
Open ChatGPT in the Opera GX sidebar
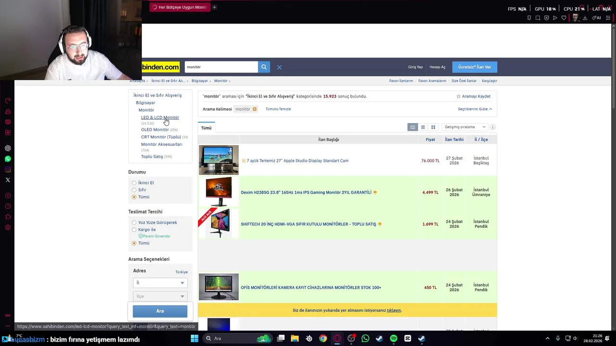pyautogui.click(x=8, y=148)
